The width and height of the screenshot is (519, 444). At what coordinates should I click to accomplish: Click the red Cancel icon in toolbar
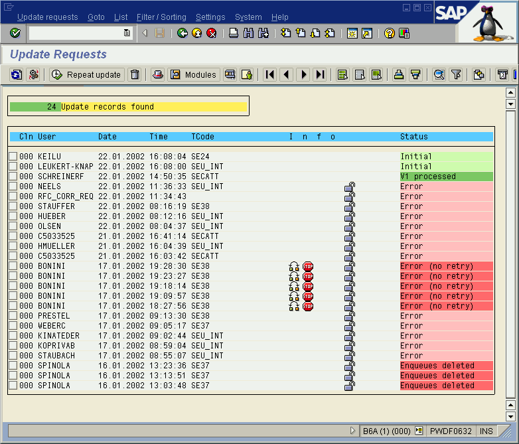[211, 33]
